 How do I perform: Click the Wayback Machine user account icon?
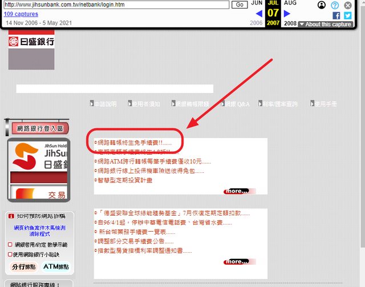click(322, 5)
